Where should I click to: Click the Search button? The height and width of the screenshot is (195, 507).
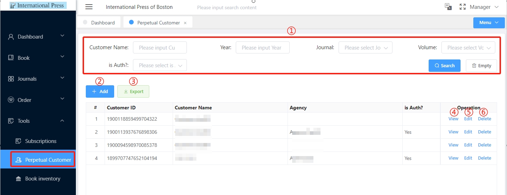(444, 65)
